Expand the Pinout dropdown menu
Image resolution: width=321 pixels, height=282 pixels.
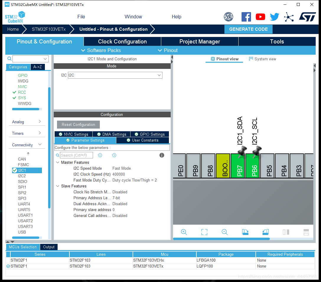coord(168,51)
